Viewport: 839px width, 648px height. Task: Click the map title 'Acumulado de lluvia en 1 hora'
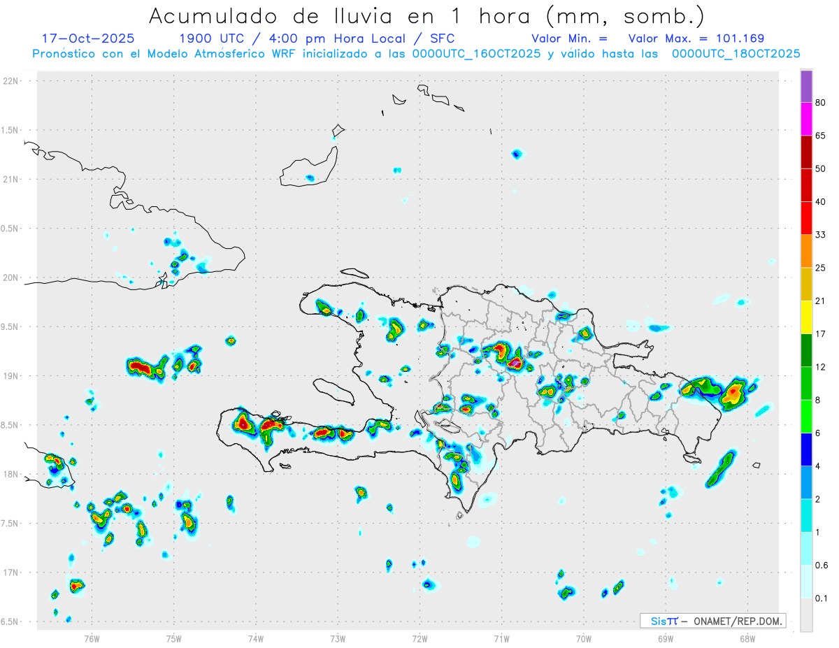click(426, 15)
